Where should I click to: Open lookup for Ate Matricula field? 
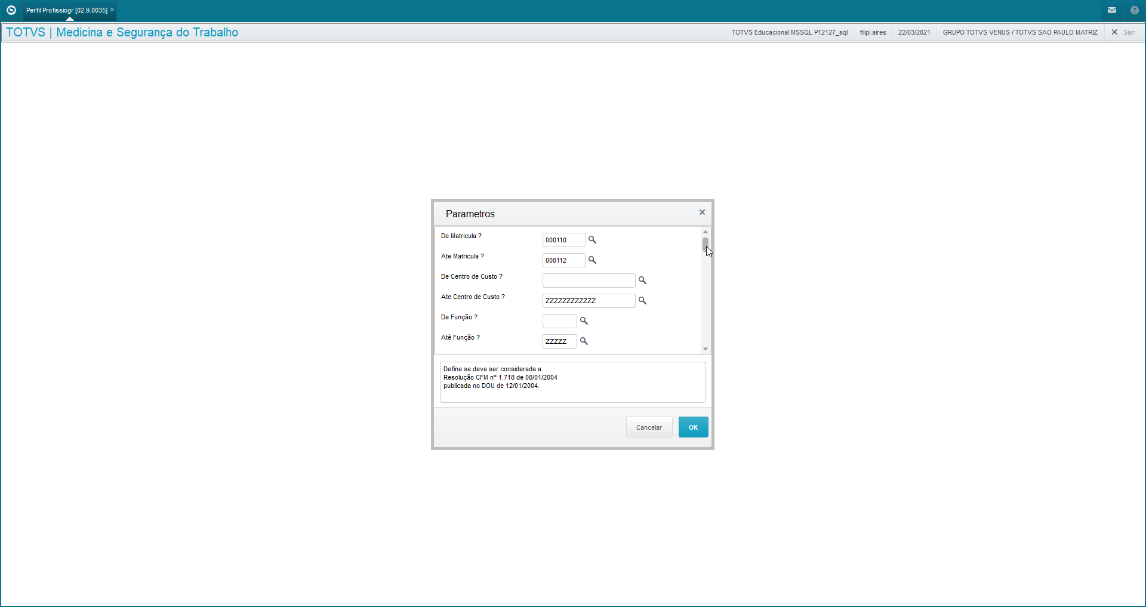(x=592, y=260)
